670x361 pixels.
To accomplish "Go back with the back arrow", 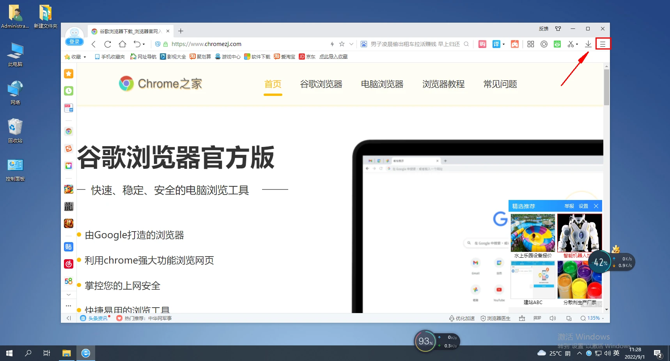I will pyautogui.click(x=94, y=44).
